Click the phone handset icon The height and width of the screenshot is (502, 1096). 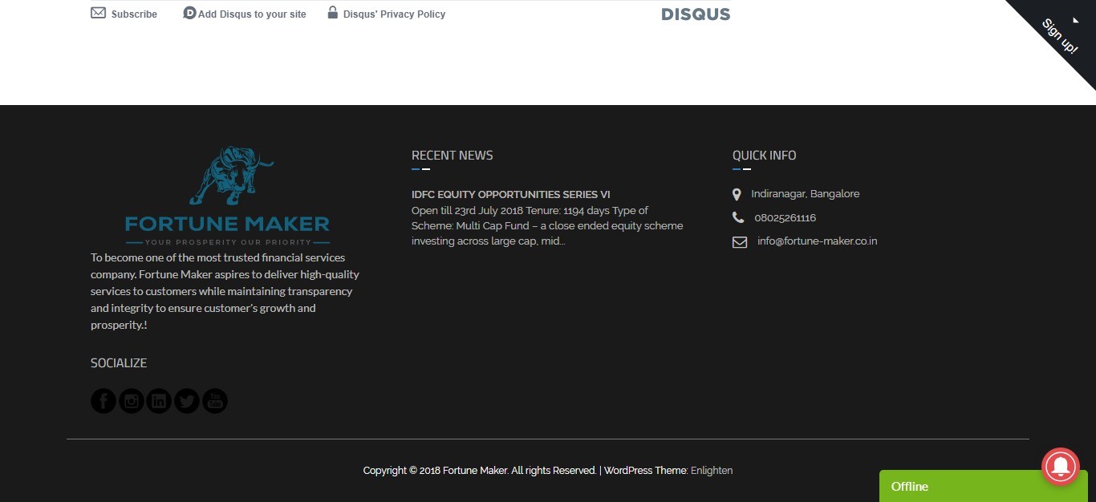point(738,217)
